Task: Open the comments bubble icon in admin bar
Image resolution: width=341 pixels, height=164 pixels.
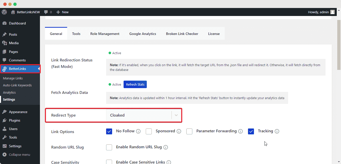Action: [x=46, y=12]
